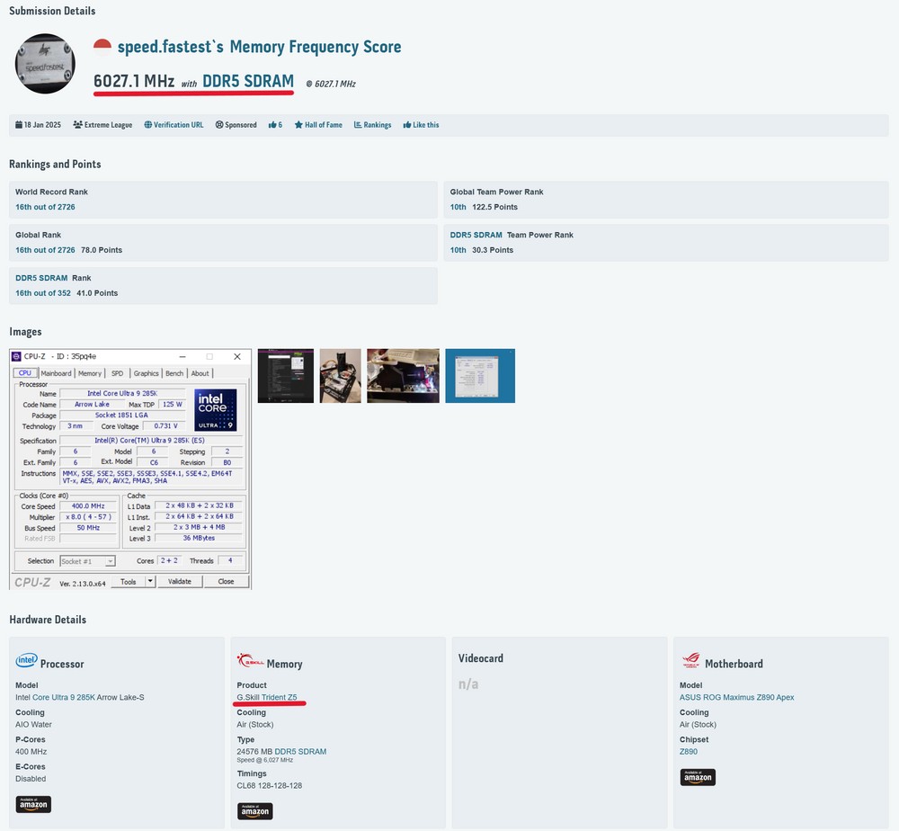Image resolution: width=899 pixels, height=831 pixels.
Task: Click the ASUS ROG logo beside Motherboard
Action: click(x=690, y=661)
